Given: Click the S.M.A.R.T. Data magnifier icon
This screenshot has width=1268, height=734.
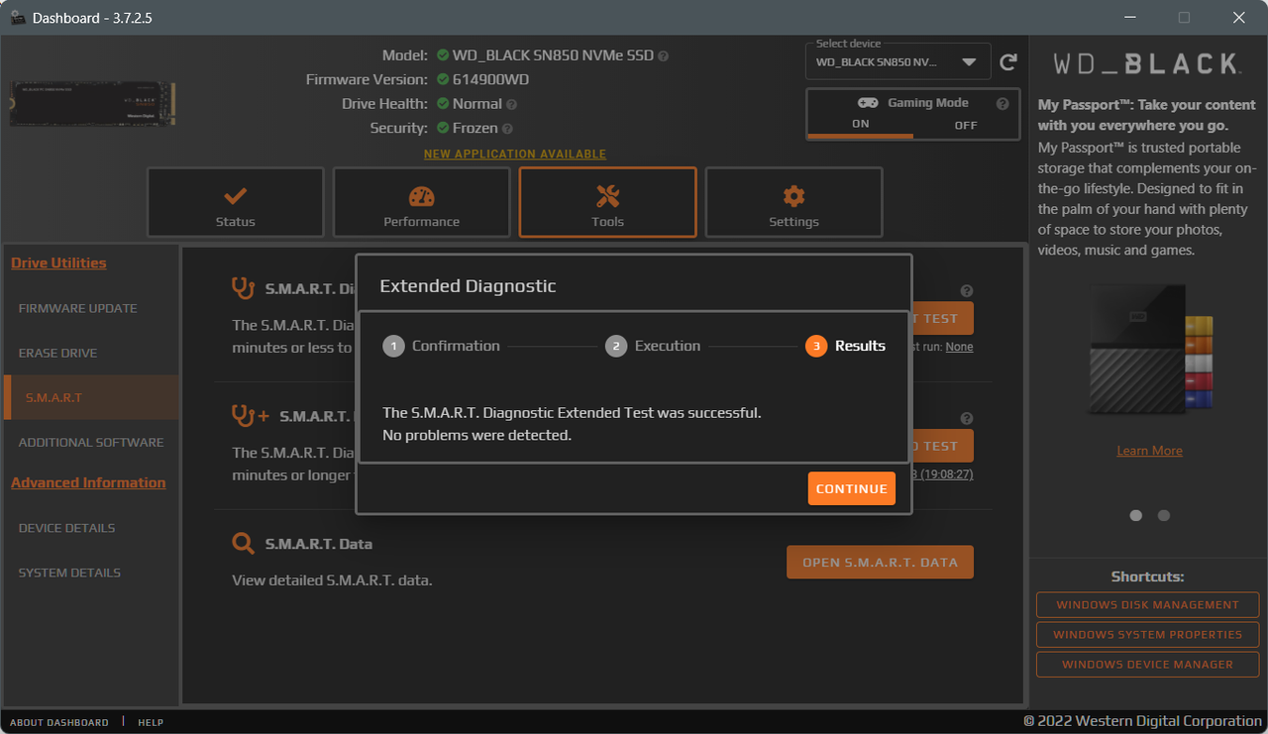Looking at the screenshot, I should pyautogui.click(x=243, y=543).
